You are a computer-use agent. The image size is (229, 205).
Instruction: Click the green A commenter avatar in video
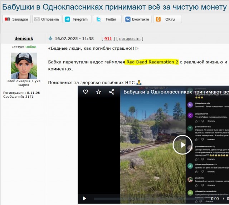pyautogui.click(x=190, y=166)
